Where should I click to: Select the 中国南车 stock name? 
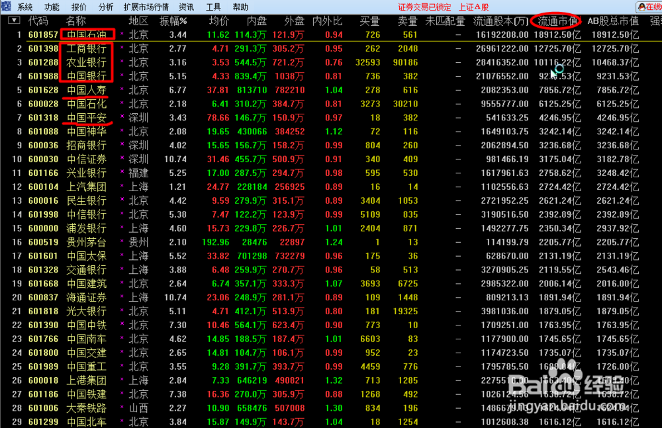(86, 339)
